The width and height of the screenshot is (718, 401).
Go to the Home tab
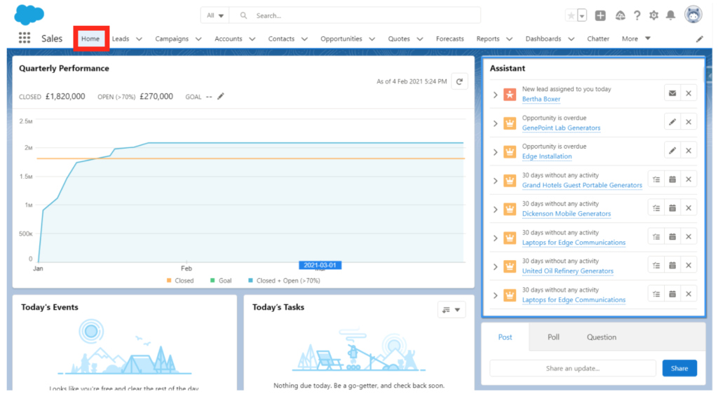pos(90,39)
